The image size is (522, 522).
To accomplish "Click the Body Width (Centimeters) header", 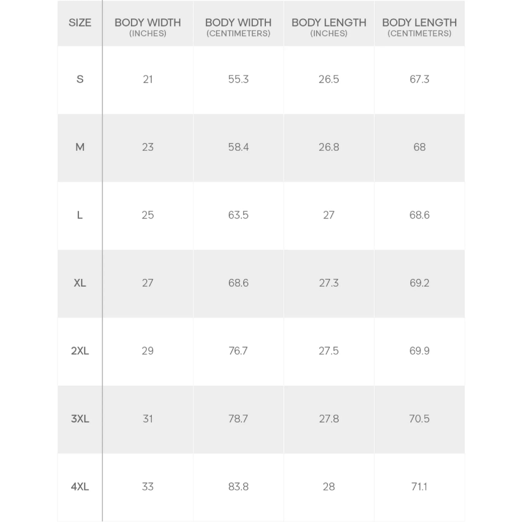I will [238, 27].
